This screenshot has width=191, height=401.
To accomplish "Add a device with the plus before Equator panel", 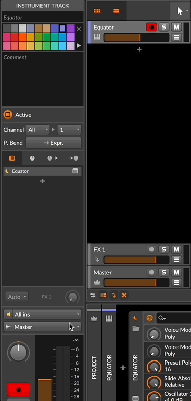I will [x=122, y=368].
